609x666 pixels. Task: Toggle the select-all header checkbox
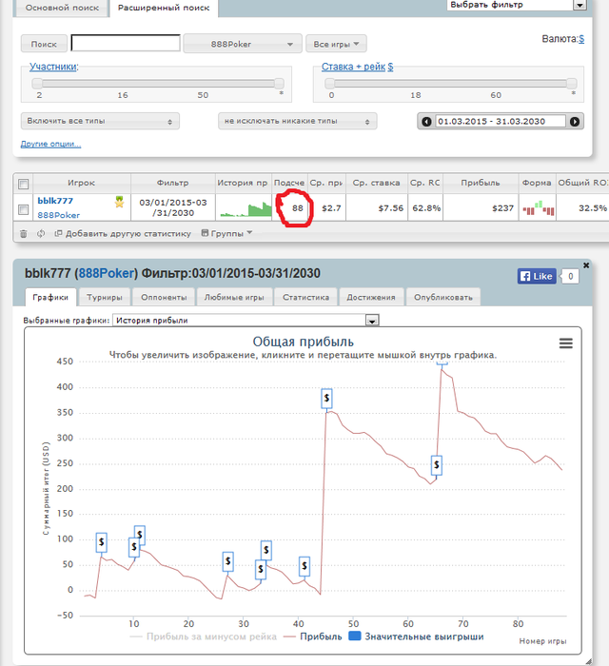[x=24, y=184]
